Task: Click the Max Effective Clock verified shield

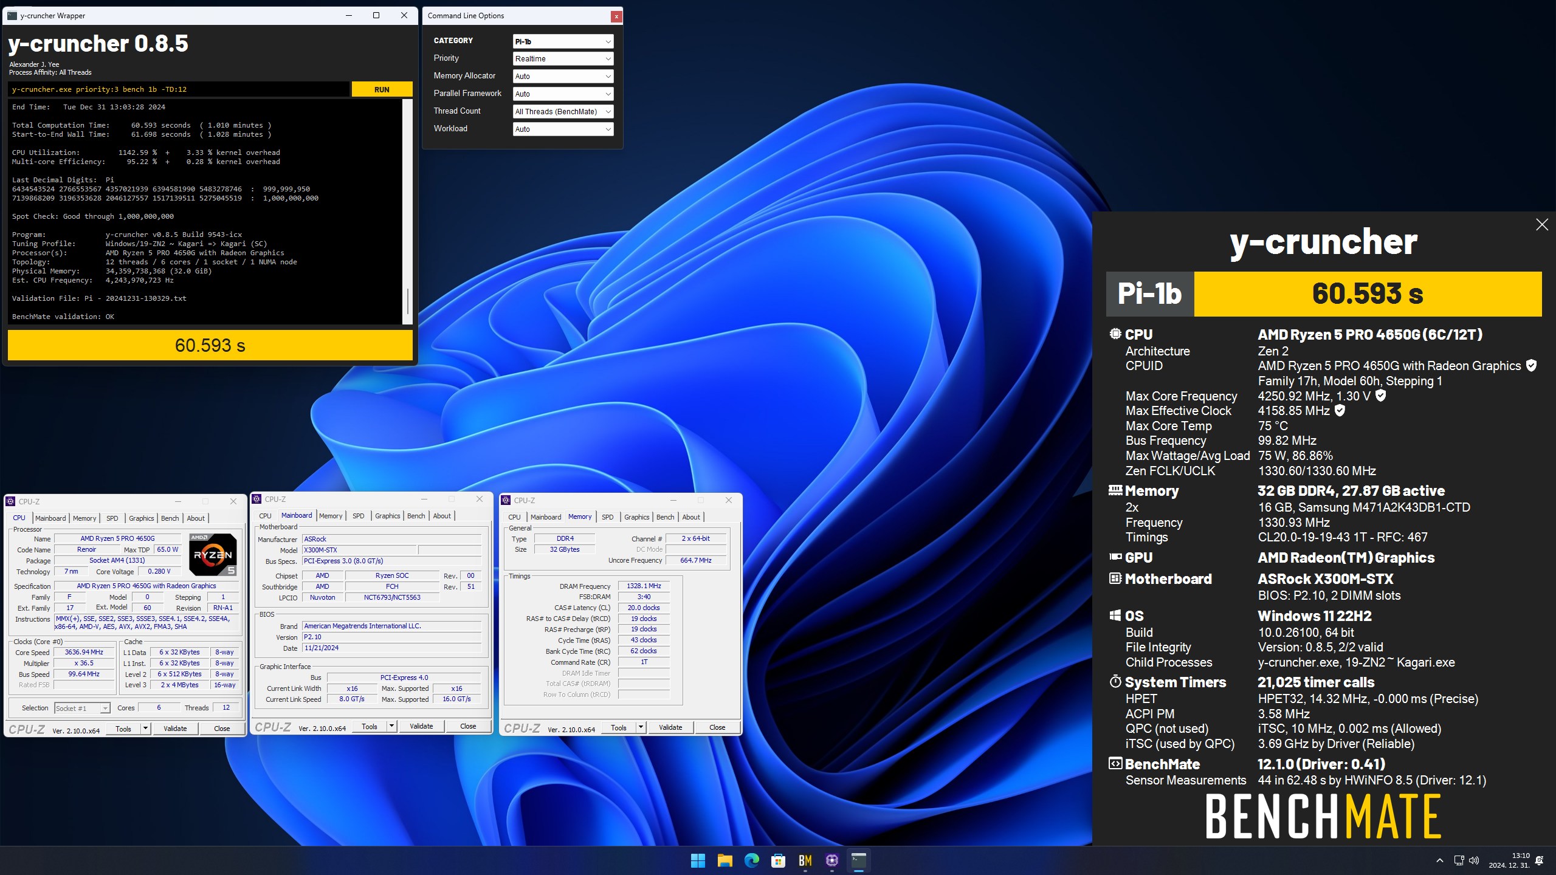Action: [x=1340, y=410]
